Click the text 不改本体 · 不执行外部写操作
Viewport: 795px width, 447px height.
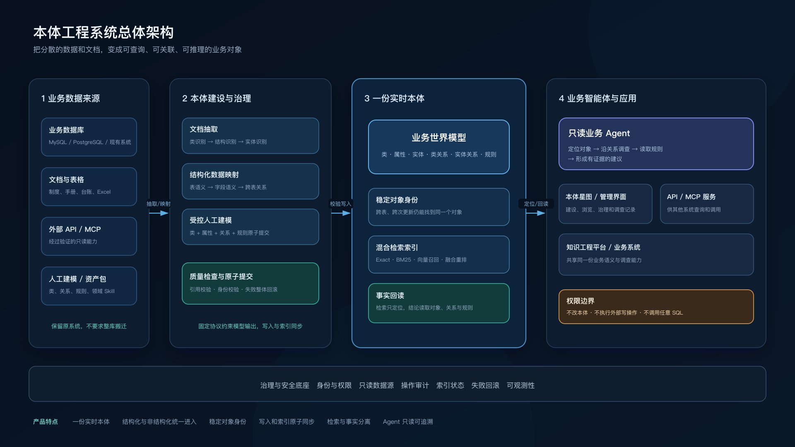(x=602, y=313)
